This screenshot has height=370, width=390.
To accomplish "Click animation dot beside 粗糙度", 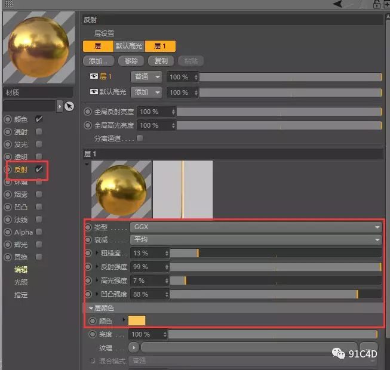I will click(x=88, y=253).
